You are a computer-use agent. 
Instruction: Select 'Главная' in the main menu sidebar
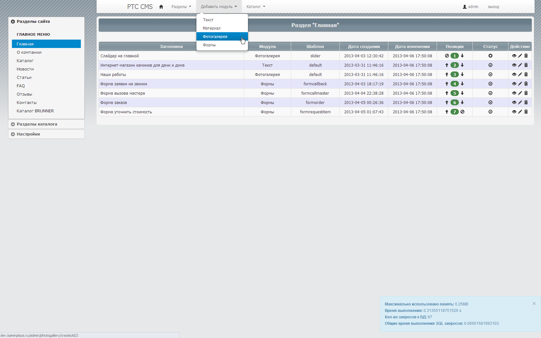46,44
